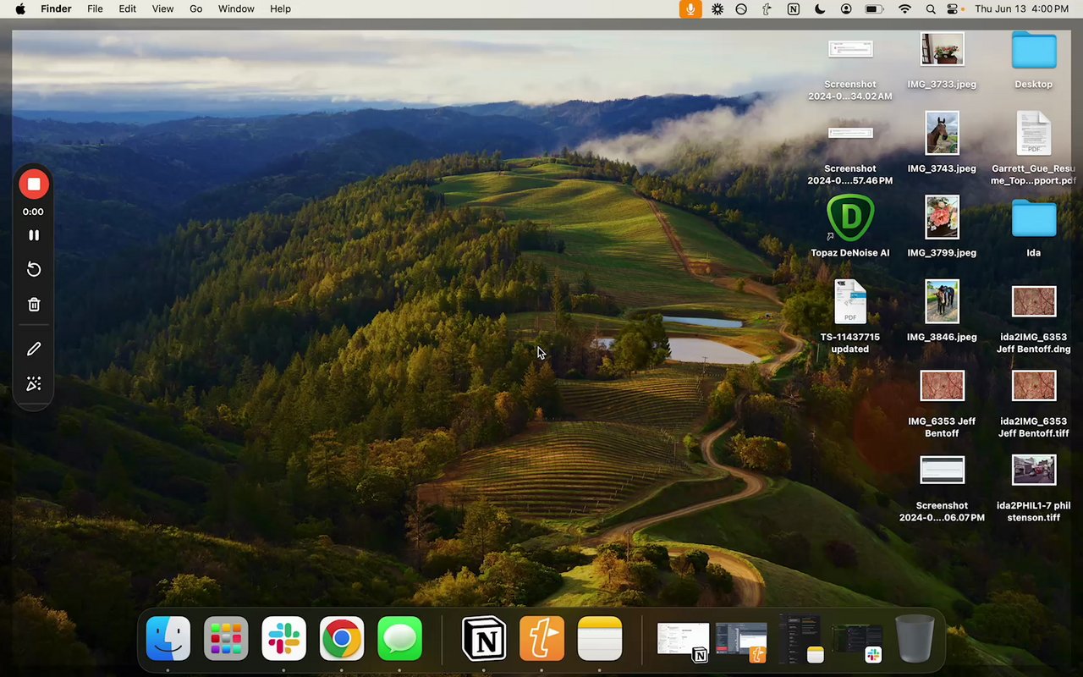Screen dimensions: 1083x677
Task: Open the File menu
Action: pos(95,8)
